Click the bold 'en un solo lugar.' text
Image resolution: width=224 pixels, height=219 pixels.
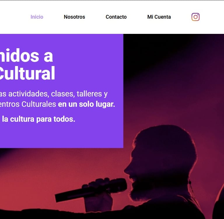coord(86,104)
